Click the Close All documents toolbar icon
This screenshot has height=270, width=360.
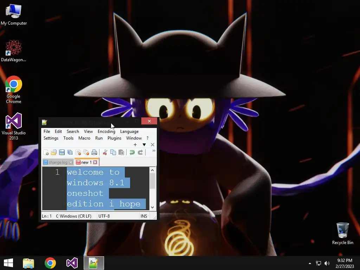click(86, 153)
